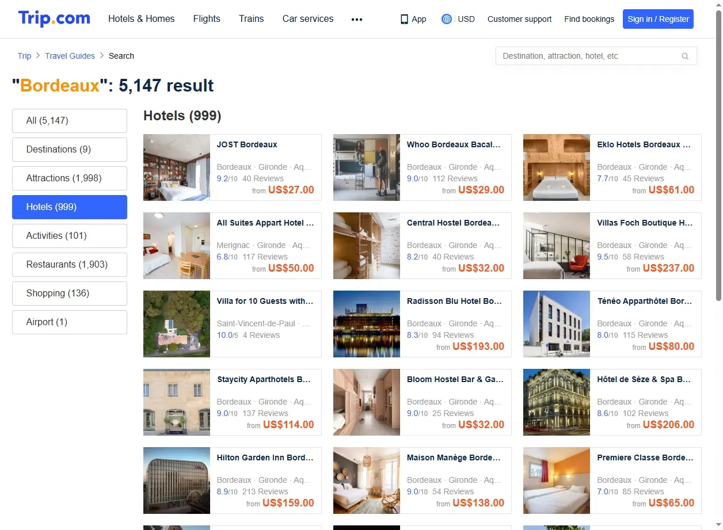Screen dimensions: 723x530
Task: Open Premiere Classe Bordeaux photo
Action: [x=557, y=481]
